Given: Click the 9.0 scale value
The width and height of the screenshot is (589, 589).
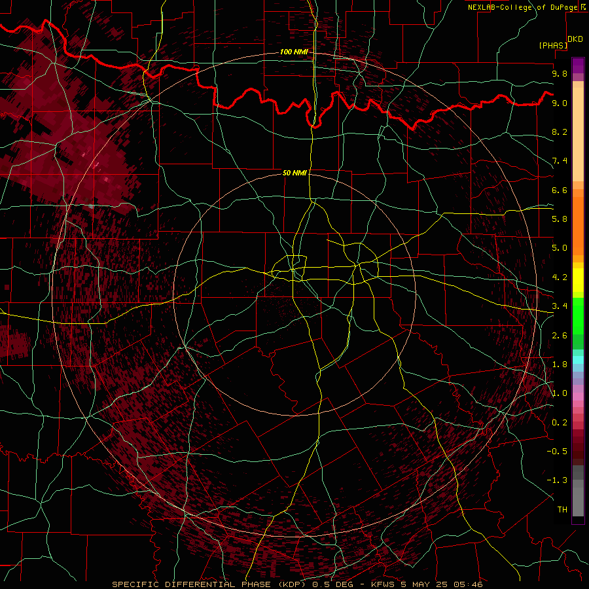Looking at the screenshot, I should 560,103.
